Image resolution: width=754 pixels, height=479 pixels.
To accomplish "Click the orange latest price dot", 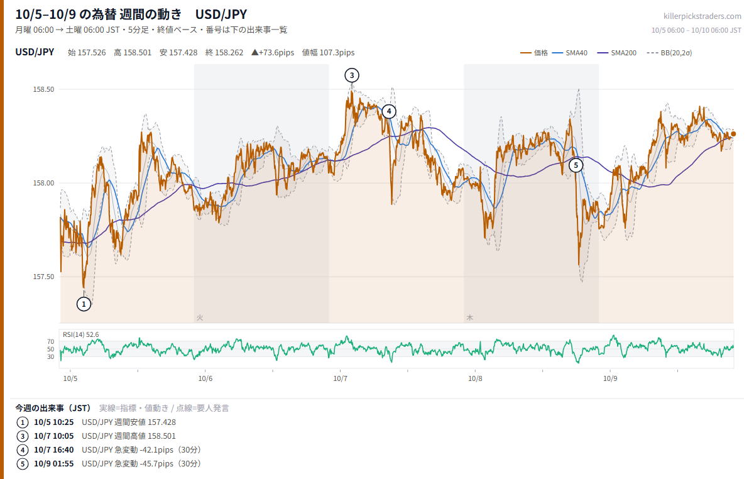I will click(733, 134).
